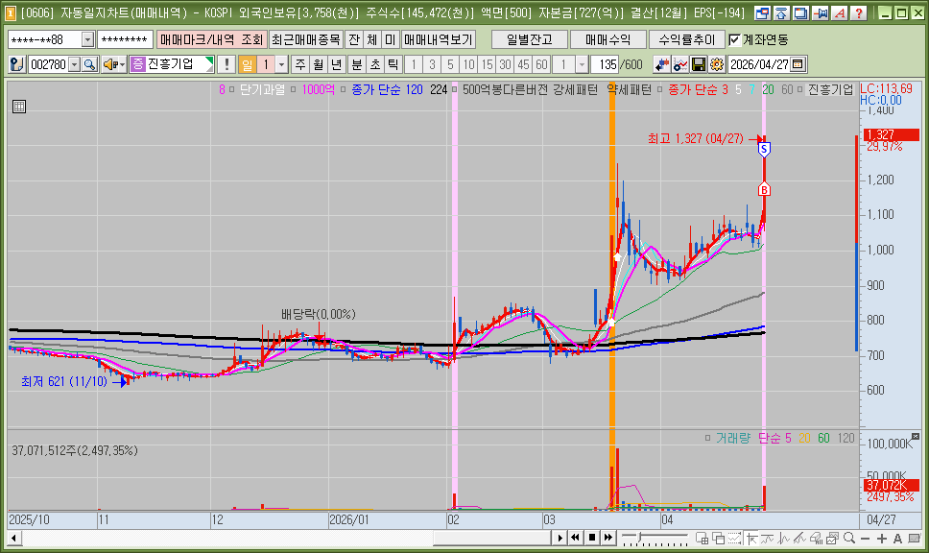Click the stock search magnifier icon
929x553 pixels.
pyautogui.click(x=89, y=64)
